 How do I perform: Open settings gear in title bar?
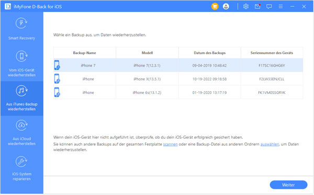246,7
